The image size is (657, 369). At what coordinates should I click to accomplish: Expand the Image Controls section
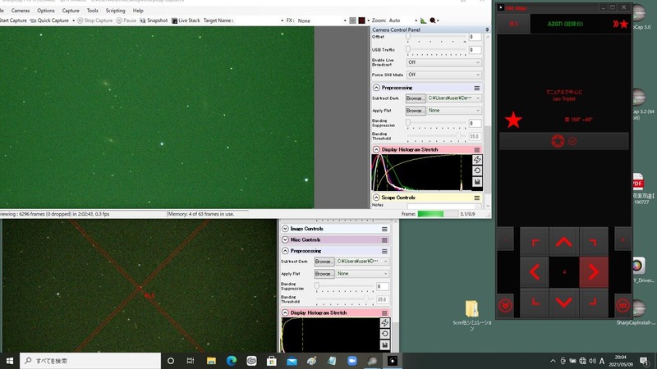285,229
